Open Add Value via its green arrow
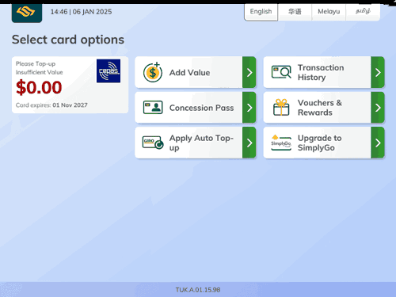 point(249,72)
